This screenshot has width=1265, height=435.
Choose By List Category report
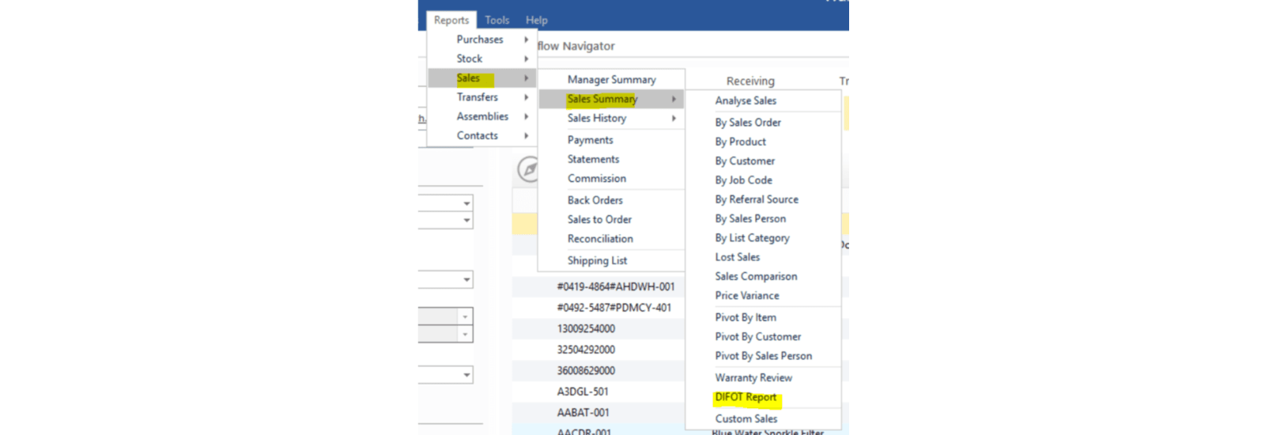click(x=763, y=237)
